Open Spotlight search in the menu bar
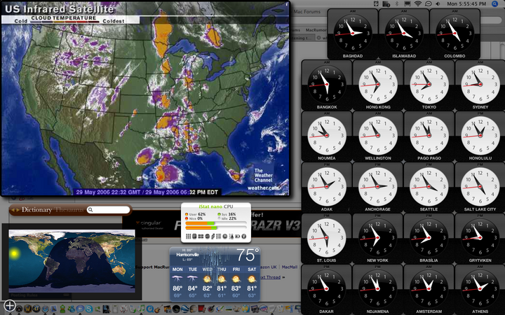 (494, 3)
